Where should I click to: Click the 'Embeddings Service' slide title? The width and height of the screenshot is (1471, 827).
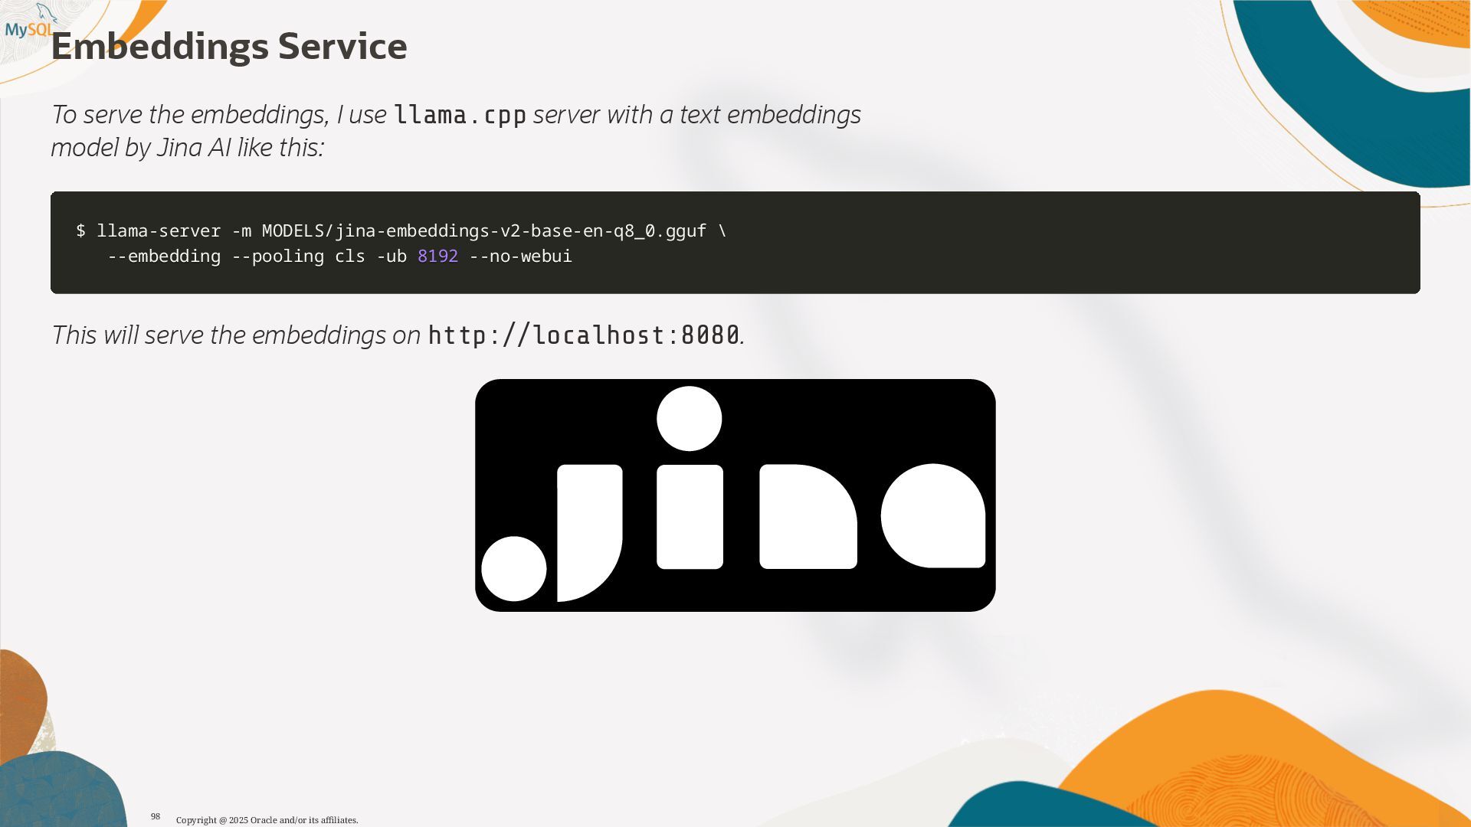(x=228, y=47)
